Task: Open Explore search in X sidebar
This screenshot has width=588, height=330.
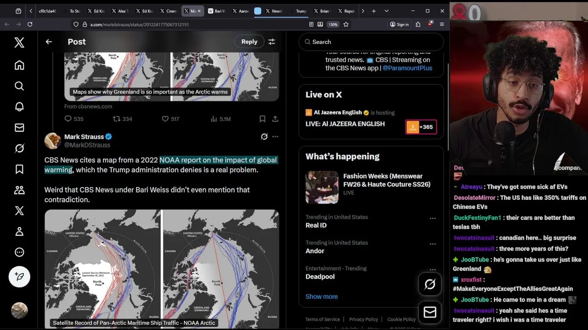Action: pyautogui.click(x=19, y=86)
